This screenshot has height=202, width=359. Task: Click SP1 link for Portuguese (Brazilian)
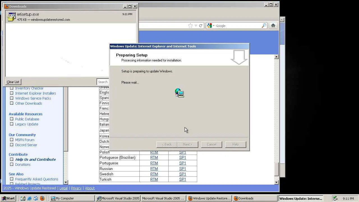[x=183, y=158]
